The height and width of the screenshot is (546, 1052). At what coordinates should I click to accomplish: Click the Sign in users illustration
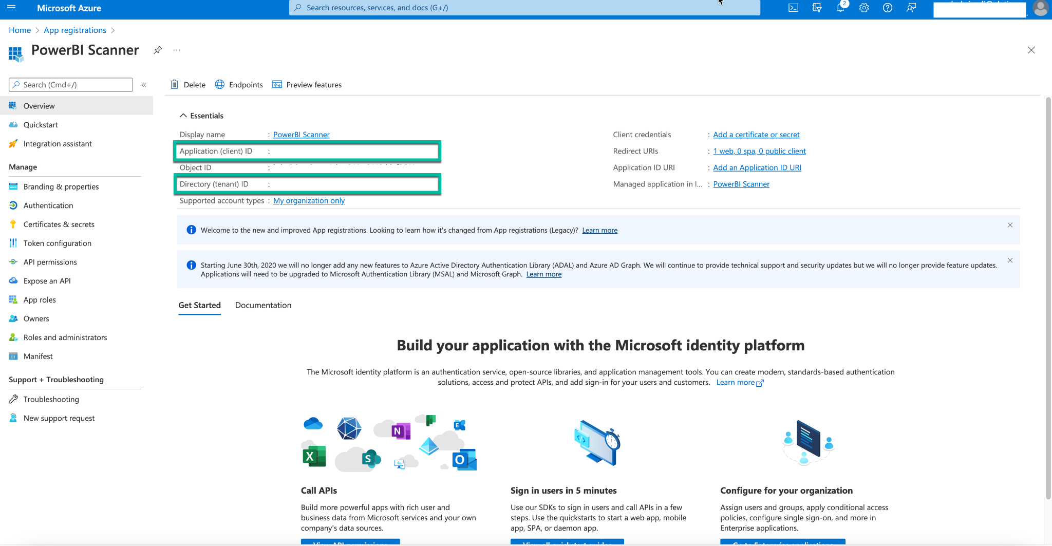[x=597, y=443]
